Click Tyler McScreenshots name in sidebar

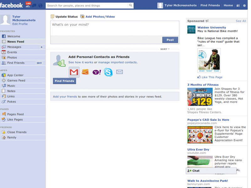coord(24,18)
